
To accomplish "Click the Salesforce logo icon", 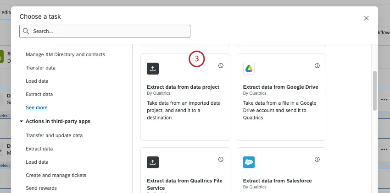I will coord(249,162).
